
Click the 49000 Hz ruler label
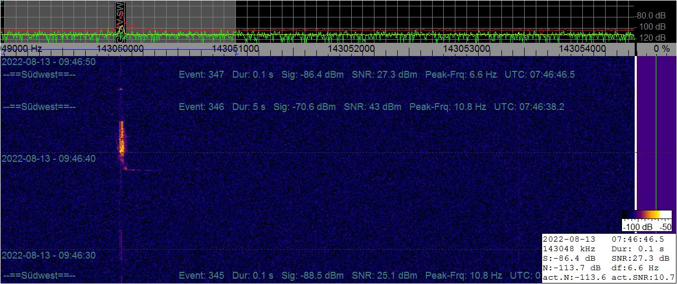pyautogui.click(x=23, y=49)
